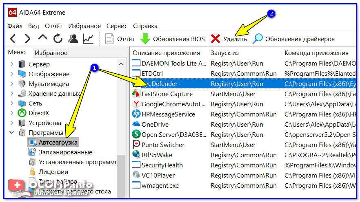Open the Справка menu
This screenshot has width=360, height=202.
[x=145, y=26]
